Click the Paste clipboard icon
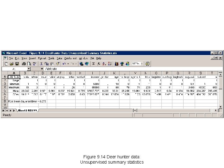The width and height of the screenshot is (224, 168). point(52,64)
